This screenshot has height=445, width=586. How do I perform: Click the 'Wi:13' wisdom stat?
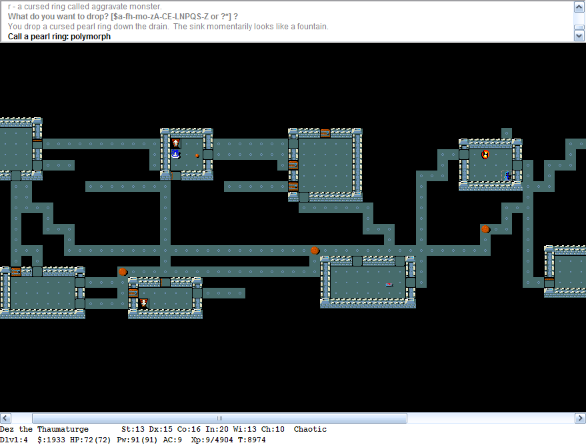click(x=245, y=429)
